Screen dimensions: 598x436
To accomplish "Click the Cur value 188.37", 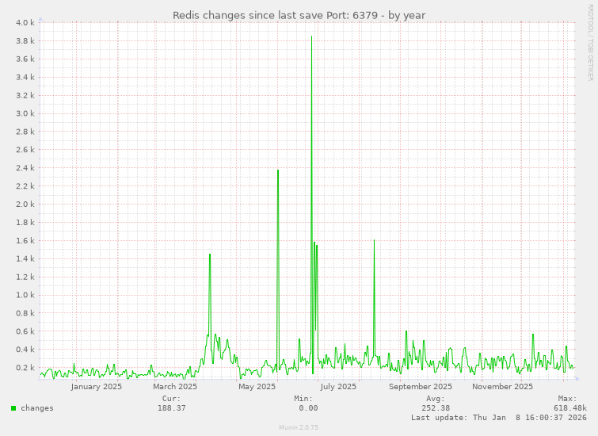I will click(172, 408).
